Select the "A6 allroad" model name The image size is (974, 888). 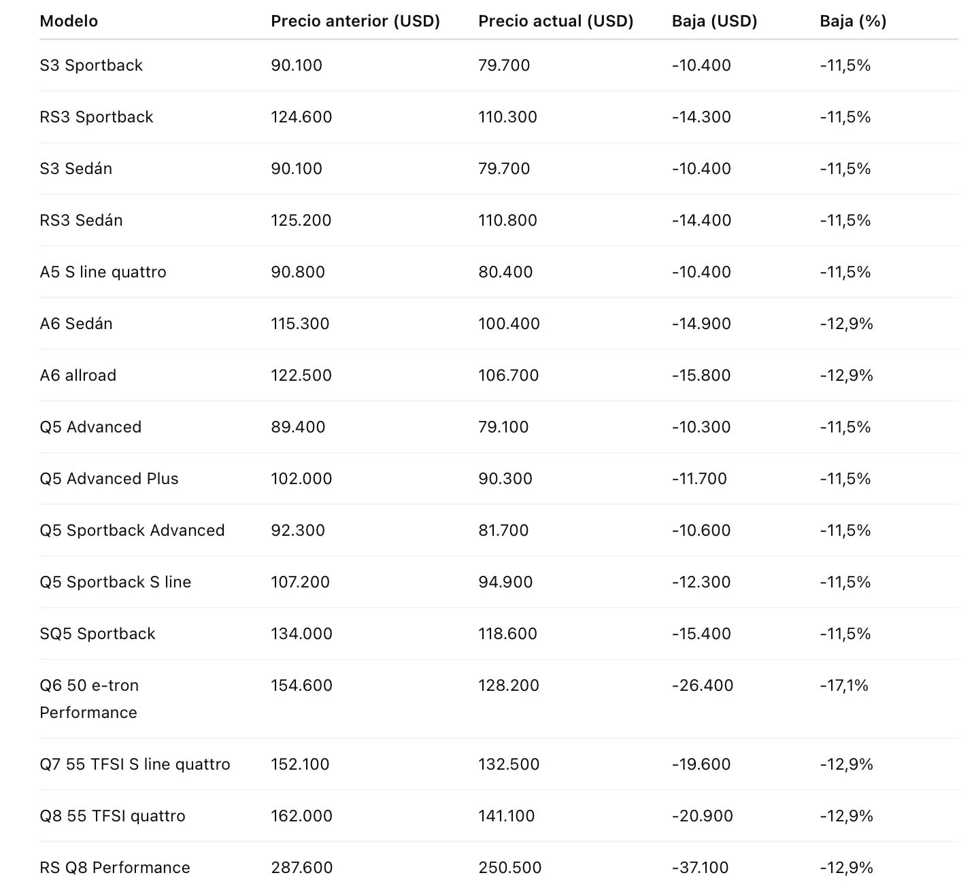click(x=78, y=375)
